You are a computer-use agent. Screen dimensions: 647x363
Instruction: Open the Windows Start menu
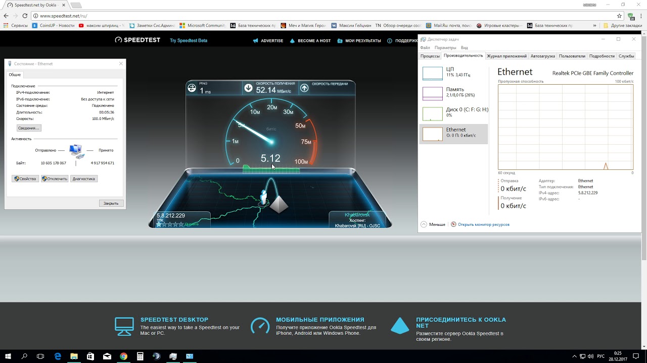(8, 356)
